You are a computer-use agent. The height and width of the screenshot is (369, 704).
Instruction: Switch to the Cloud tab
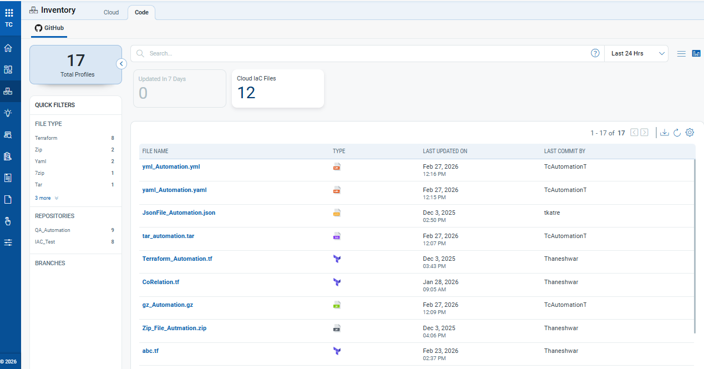click(x=111, y=12)
